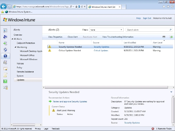Open the address bar search dropdown arrow
This screenshot has height=131, width=175.
coord(74,7)
